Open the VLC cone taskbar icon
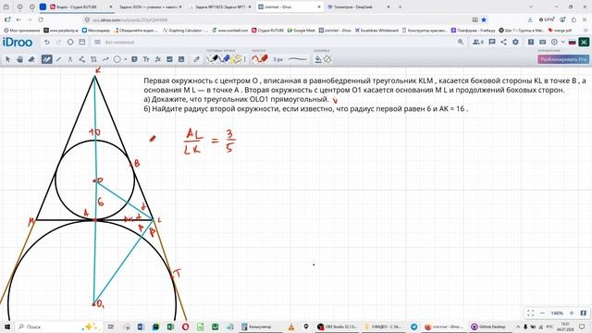This screenshot has height=333, width=592. click(291, 327)
